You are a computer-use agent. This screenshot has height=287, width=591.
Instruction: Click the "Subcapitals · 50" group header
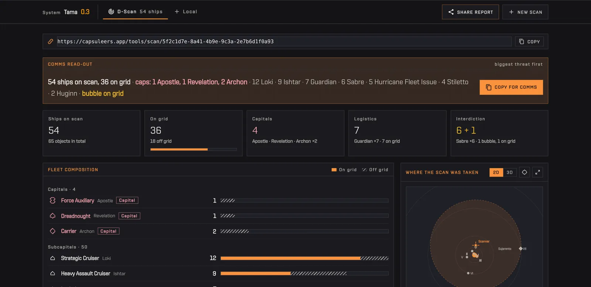pos(68,247)
